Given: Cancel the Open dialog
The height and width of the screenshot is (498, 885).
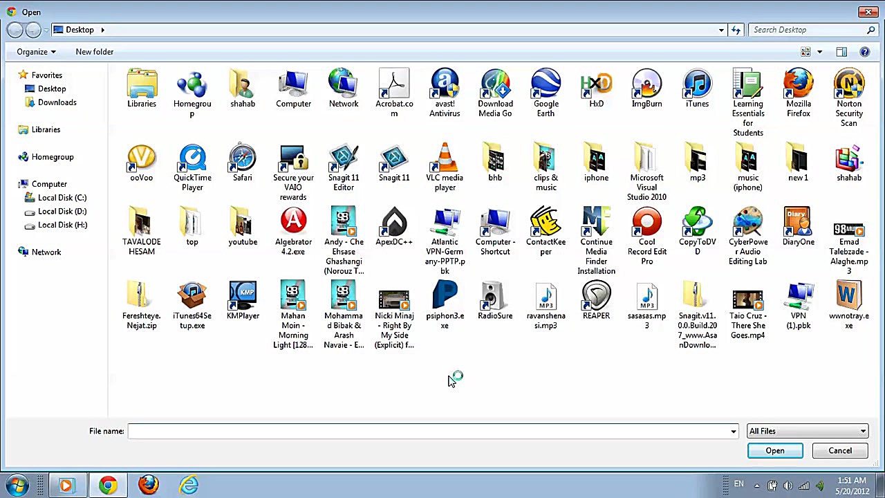Looking at the screenshot, I should [x=840, y=451].
